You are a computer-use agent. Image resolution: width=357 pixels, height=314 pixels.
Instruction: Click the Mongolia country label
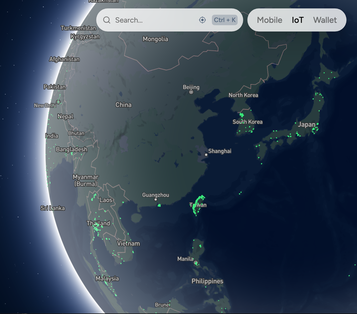[x=155, y=39]
